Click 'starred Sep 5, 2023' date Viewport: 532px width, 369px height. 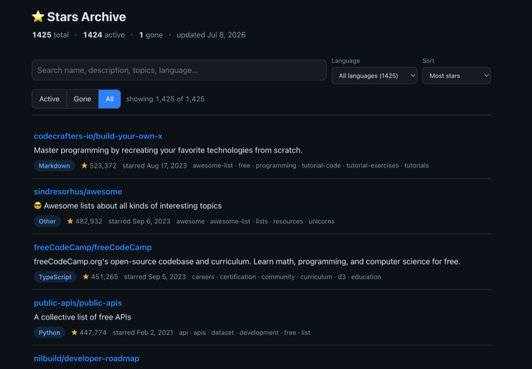coord(155,276)
